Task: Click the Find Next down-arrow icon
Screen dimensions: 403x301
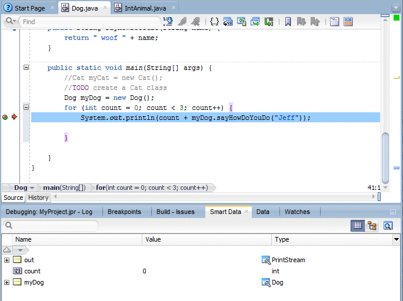Action: pyautogui.click(x=168, y=22)
